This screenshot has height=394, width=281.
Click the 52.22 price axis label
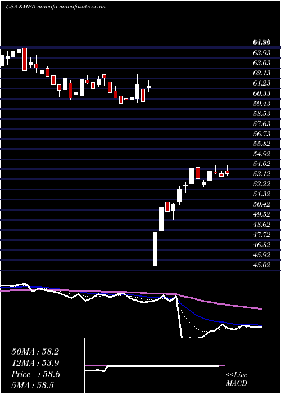tap(261, 184)
